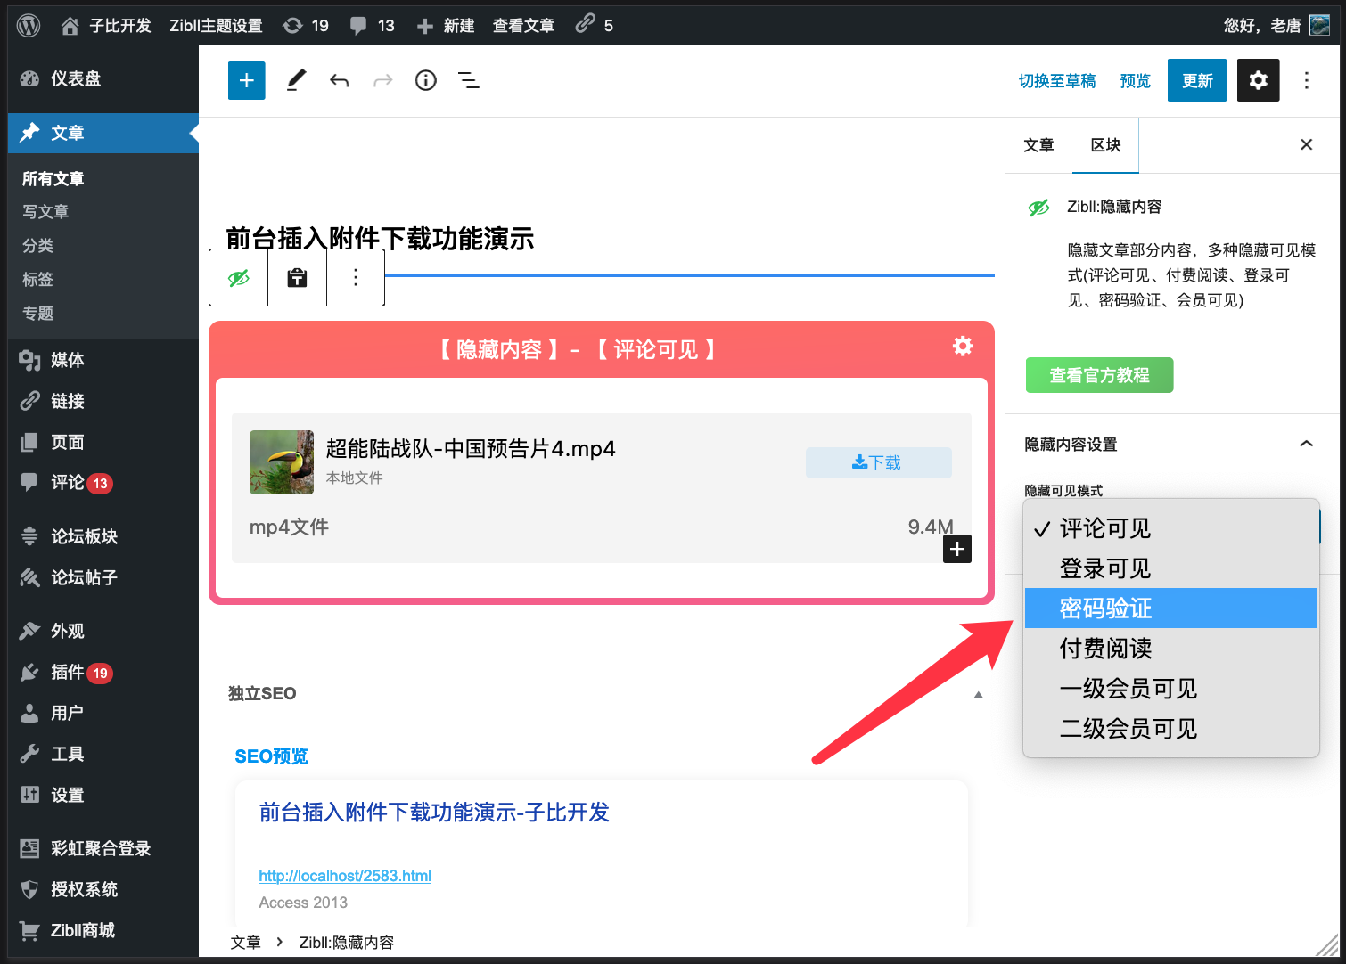Click the undo arrow in editor toolbar
Image resolution: width=1346 pixels, height=964 pixels.
340,80
